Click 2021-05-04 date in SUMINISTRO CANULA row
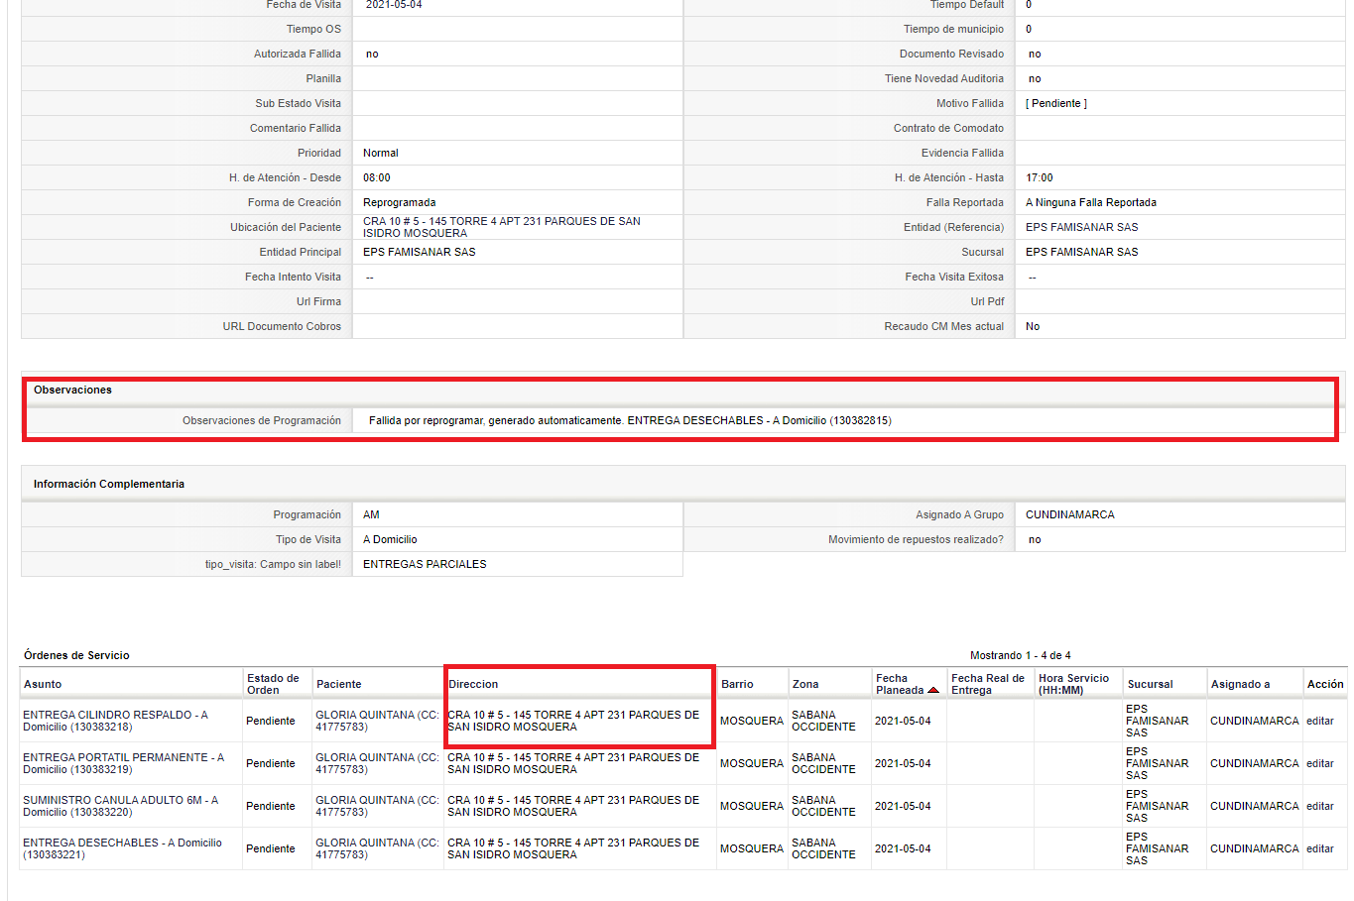Screen dimensions: 1354x901 pos(903,806)
